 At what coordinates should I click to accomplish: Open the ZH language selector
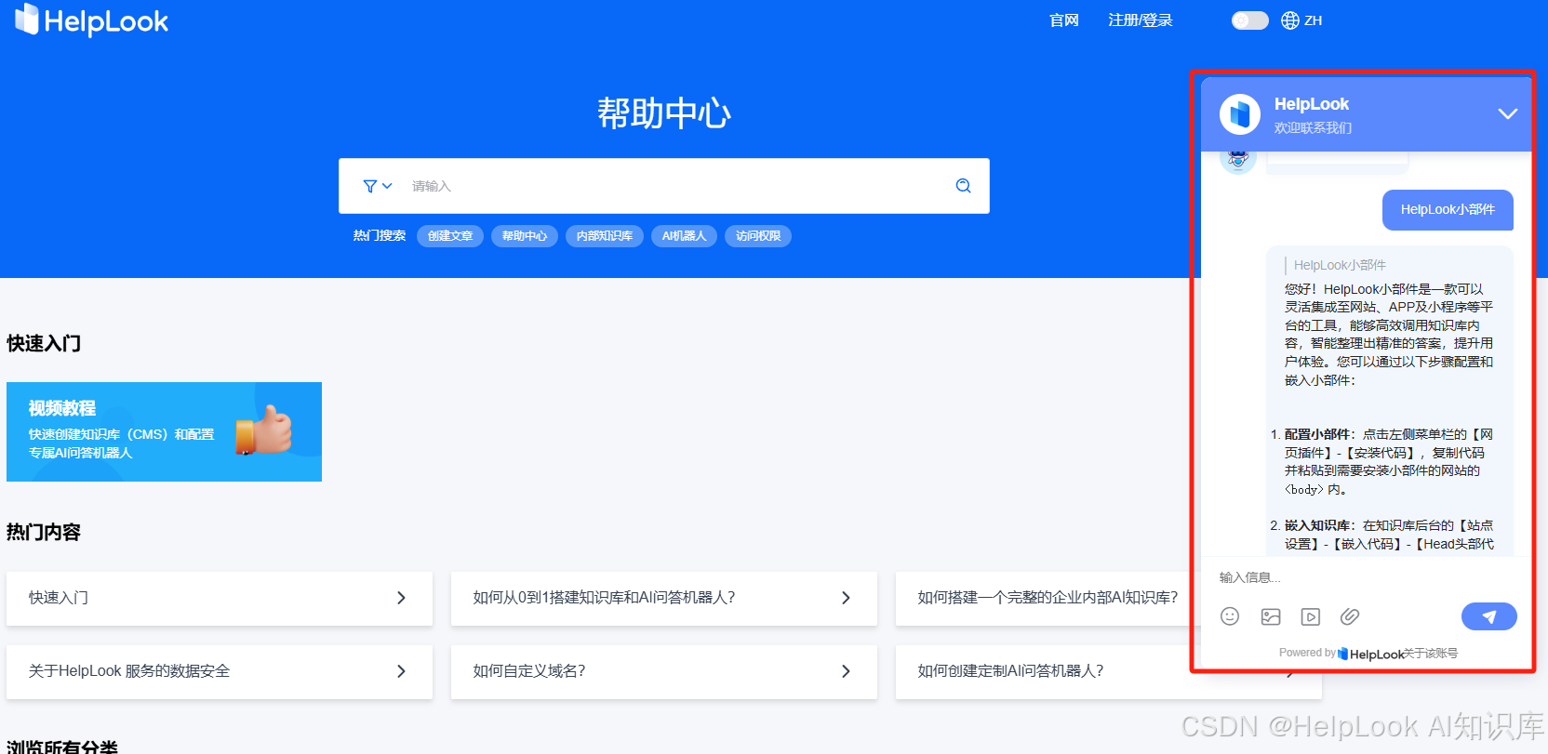[1301, 20]
